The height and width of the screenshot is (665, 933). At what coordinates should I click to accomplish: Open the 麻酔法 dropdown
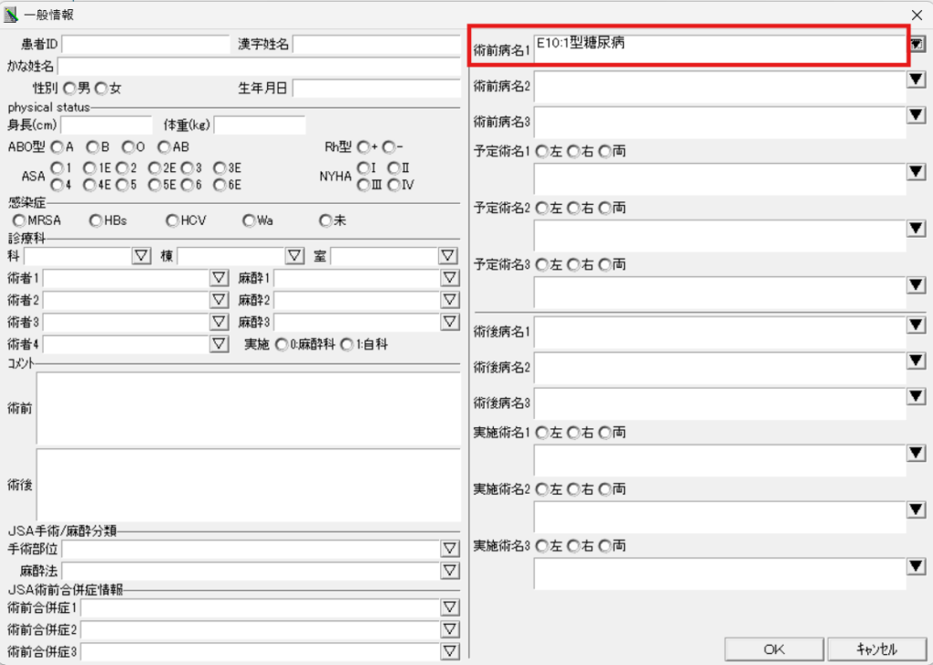pos(449,571)
